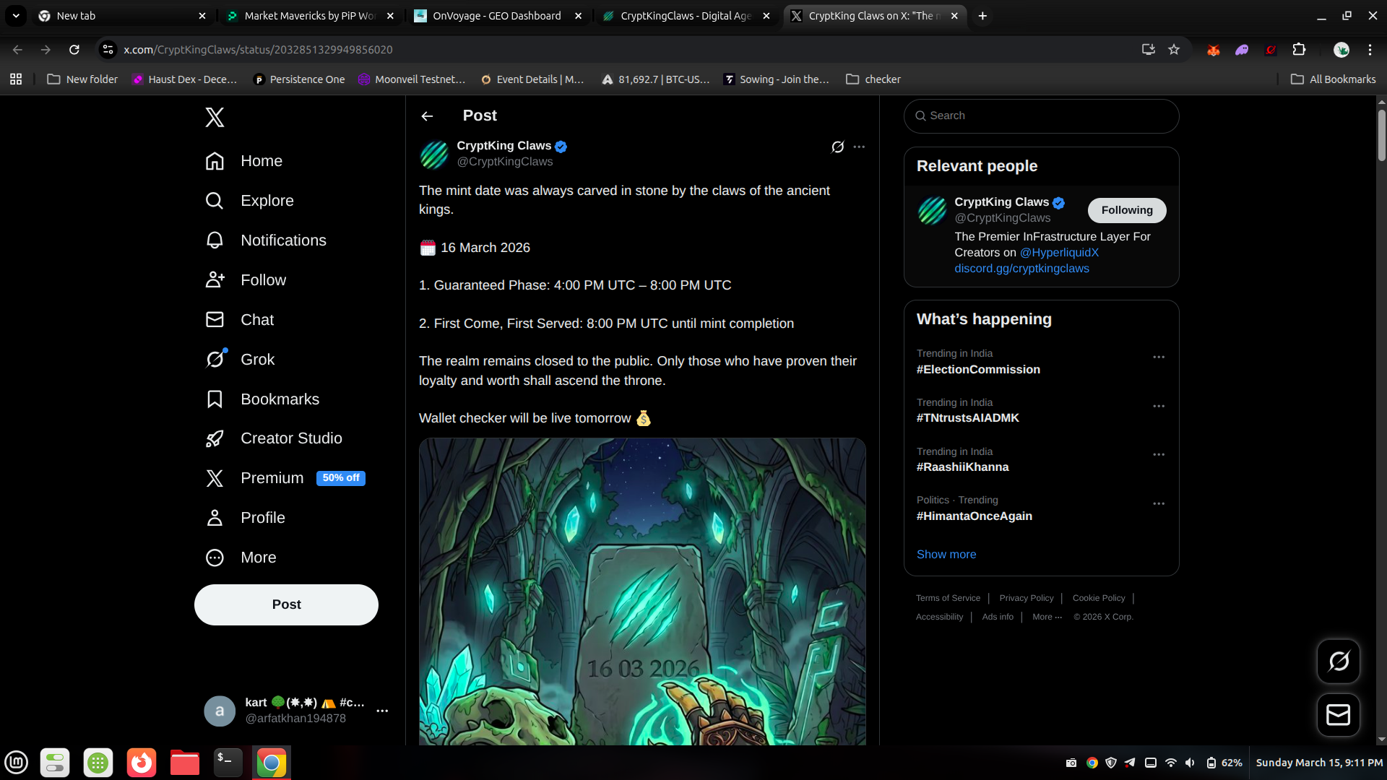Open #RaashiiKhanna trending topic

[x=962, y=467]
